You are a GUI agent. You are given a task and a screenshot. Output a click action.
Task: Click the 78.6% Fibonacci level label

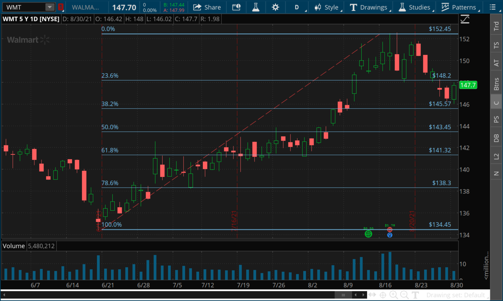(110, 183)
